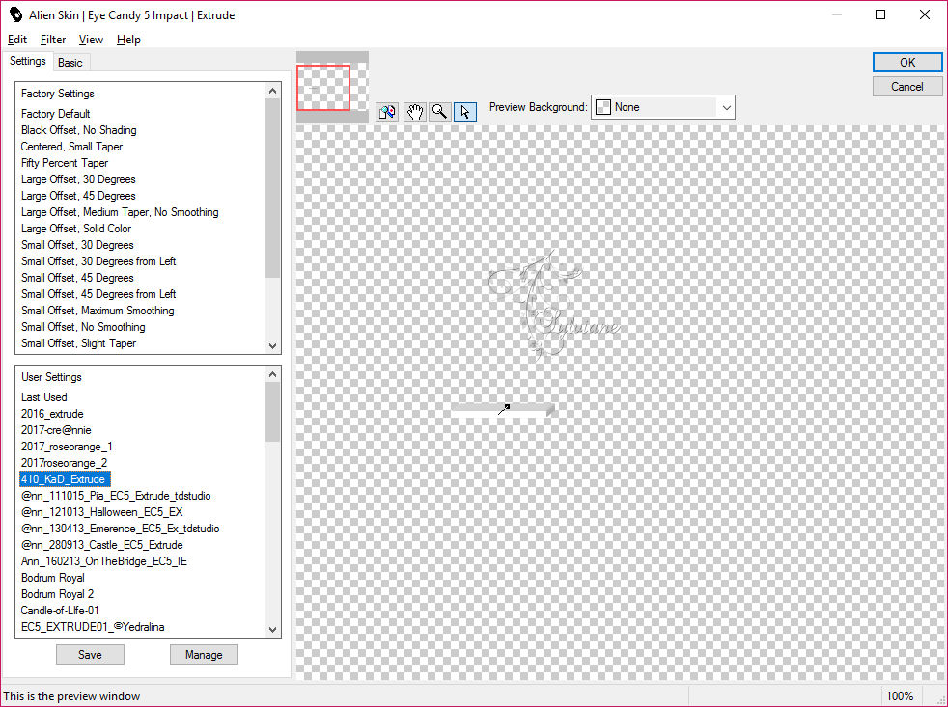Click the 100% zoom level in status bar

point(900,696)
